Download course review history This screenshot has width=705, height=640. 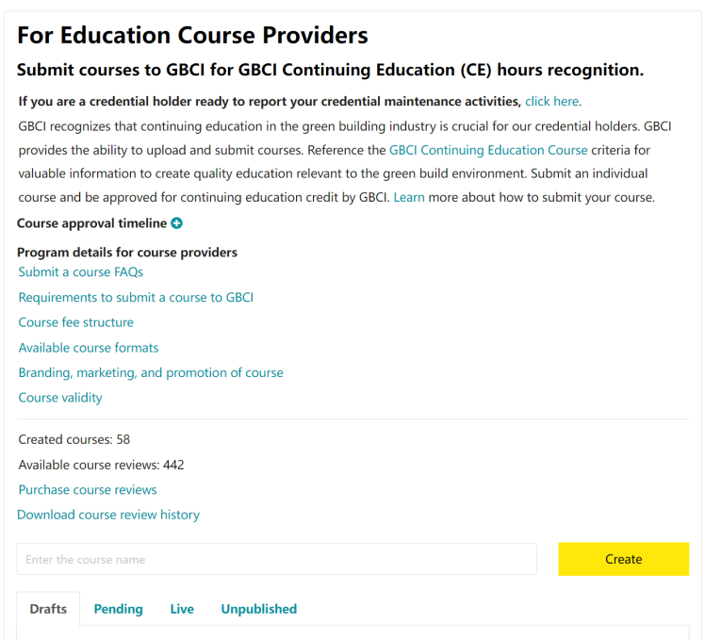click(x=108, y=515)
